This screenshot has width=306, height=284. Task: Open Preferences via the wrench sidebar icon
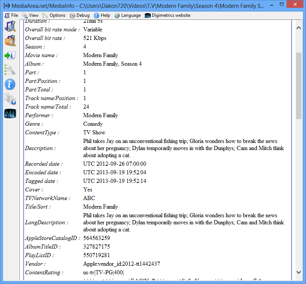(10, 70)
